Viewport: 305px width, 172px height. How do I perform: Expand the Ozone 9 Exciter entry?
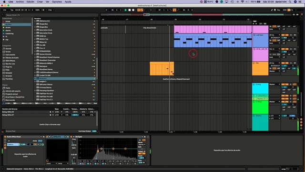pyautogui.click(x=35, y=54)
